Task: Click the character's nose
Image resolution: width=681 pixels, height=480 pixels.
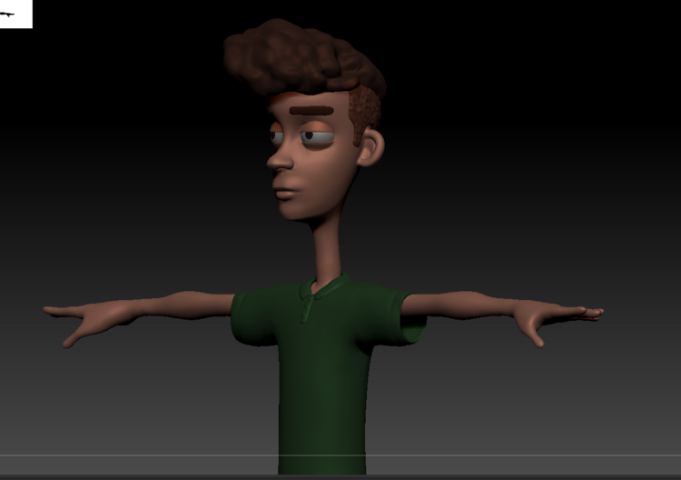Action: 280,159
